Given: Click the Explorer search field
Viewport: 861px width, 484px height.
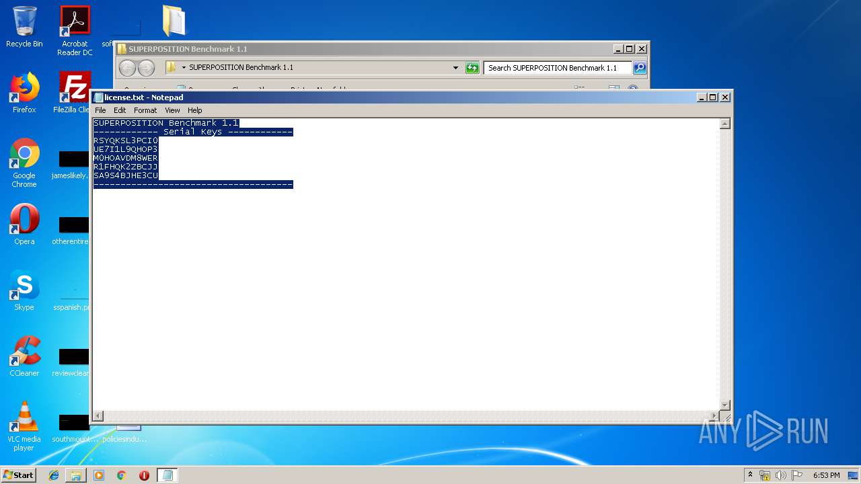Looking at the screenshot, I should [x=558, y=68].
